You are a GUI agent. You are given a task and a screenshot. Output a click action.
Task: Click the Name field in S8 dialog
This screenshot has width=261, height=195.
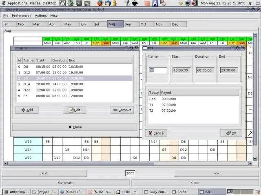158,70
